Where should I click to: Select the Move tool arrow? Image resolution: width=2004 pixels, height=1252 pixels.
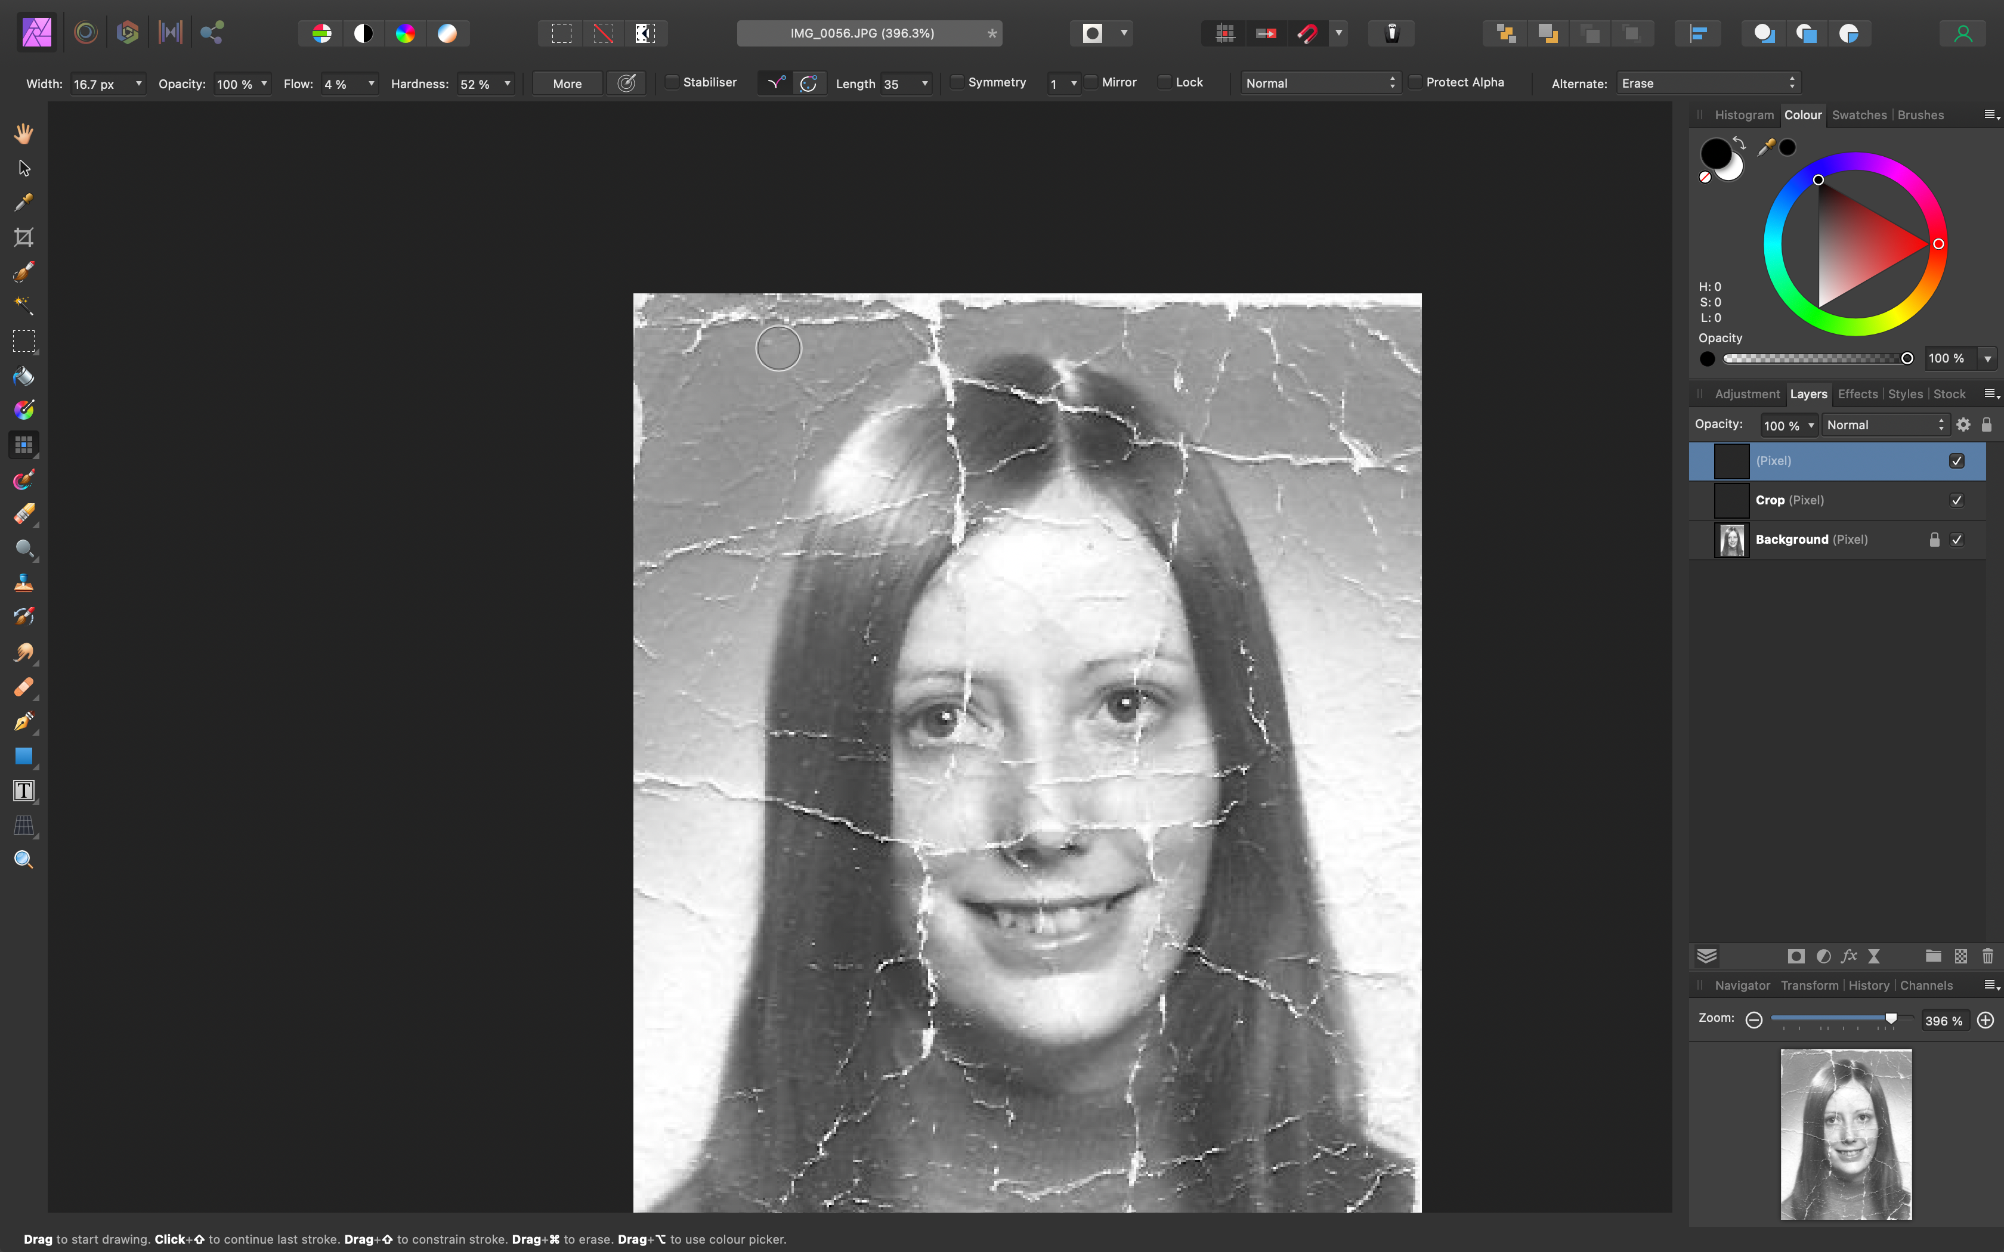[24, 168]
